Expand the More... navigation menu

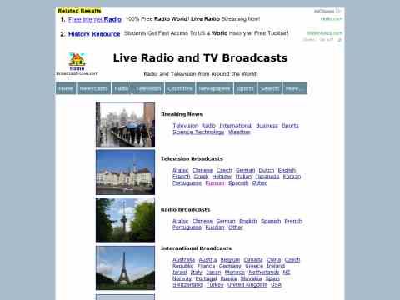[x=295, y=88]
